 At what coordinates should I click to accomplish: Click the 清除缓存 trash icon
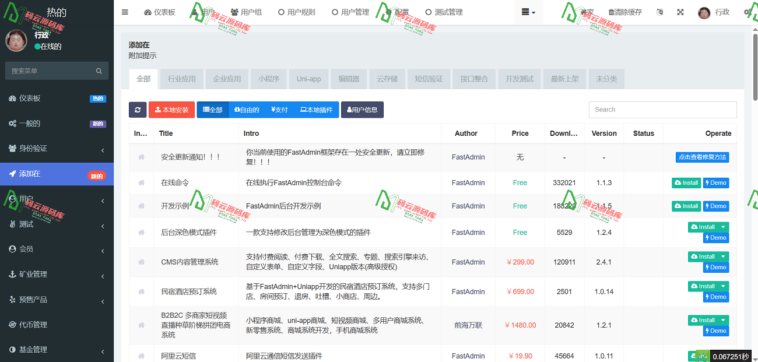(x=624, y=12)
